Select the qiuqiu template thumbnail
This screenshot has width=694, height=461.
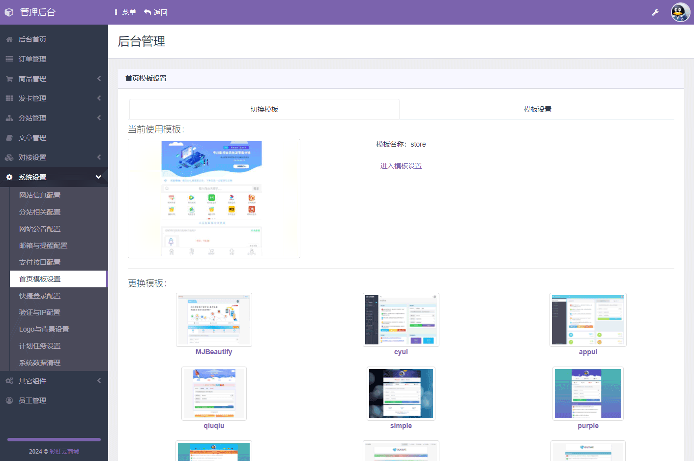214,394
